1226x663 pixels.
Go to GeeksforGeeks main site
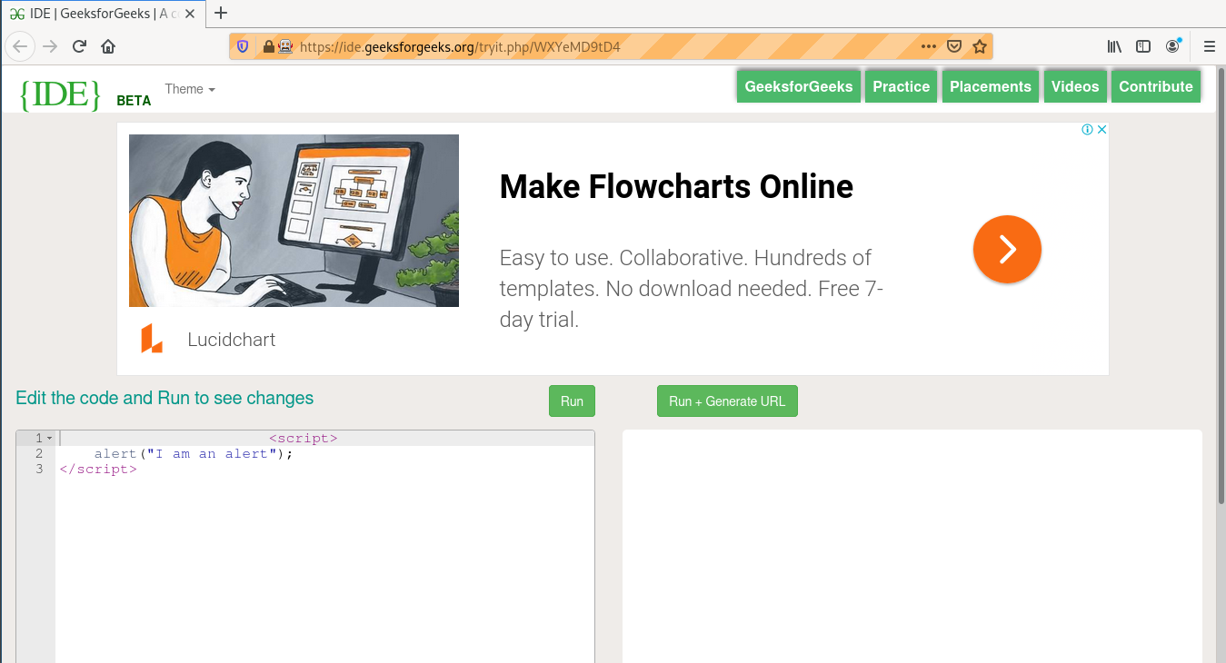[x=799, y=86]
